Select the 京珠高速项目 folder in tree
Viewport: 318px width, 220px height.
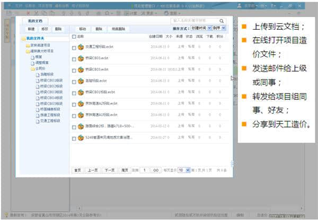pyautogui.click(x=41, y=45)
